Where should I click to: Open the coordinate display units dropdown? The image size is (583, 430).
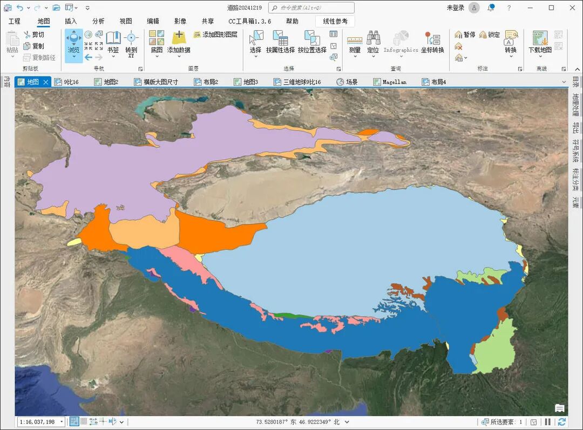pyautogui.click(x=347, y=422)
